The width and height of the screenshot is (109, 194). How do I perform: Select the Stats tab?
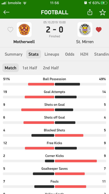tap(34, 54)
